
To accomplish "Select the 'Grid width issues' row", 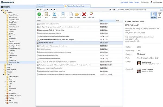I will [x=80, y=49].
